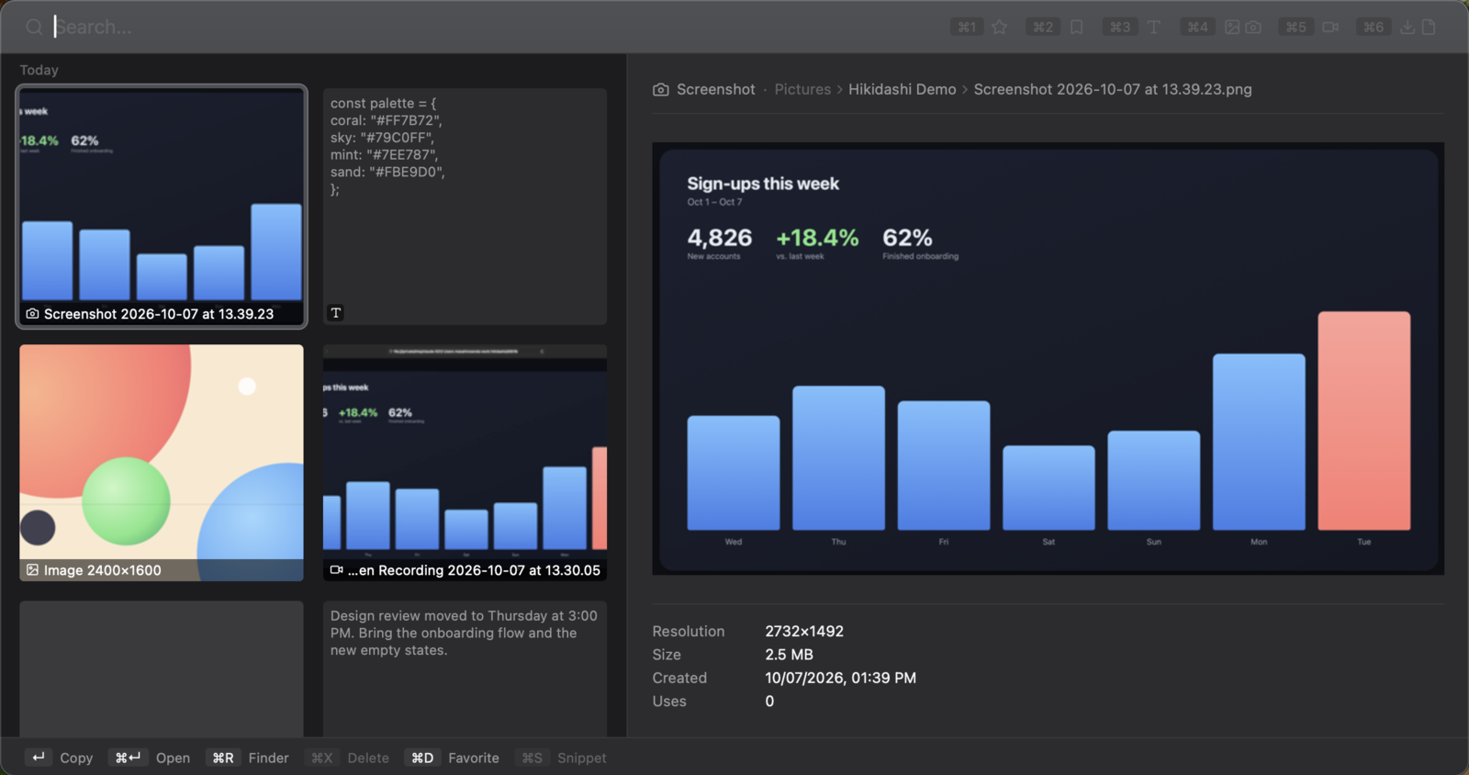The width and height of the screenshot is (1469, 775).
Task: Click the Open action button
Action: tap(150, 758)
